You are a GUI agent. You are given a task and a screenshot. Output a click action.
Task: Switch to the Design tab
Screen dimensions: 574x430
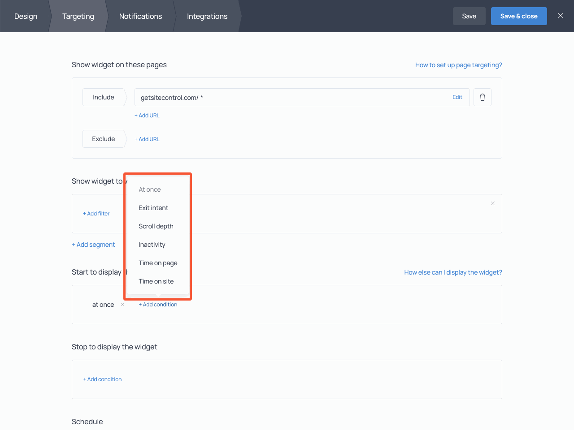[26, 16]
